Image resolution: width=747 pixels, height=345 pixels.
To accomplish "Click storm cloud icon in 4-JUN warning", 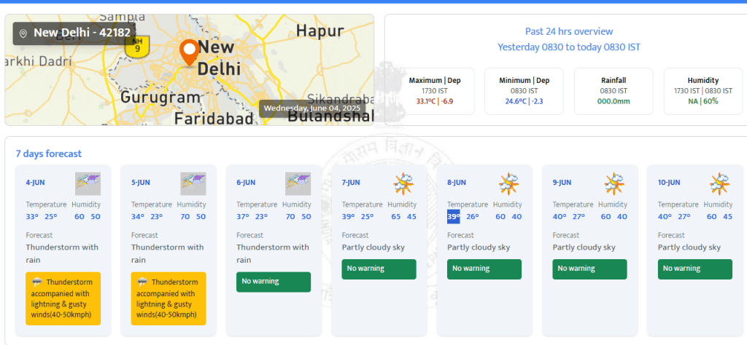I will [x=36, y=282].
